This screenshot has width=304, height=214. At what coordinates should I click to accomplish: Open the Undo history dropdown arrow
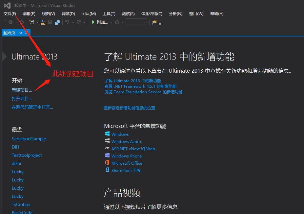73,22
